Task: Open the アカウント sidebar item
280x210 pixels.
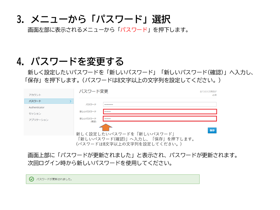Action: coord(35,95)
